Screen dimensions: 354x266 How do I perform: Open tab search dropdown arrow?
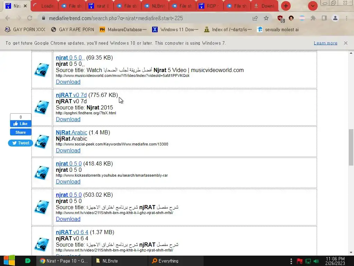313,6
